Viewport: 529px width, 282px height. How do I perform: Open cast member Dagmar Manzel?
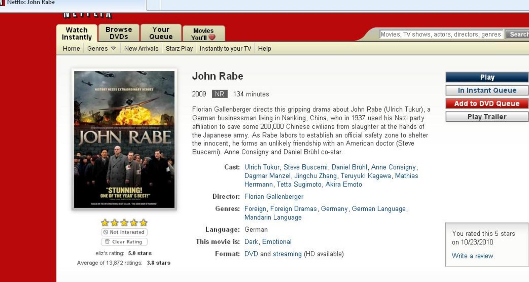click(x=267, y=176)
